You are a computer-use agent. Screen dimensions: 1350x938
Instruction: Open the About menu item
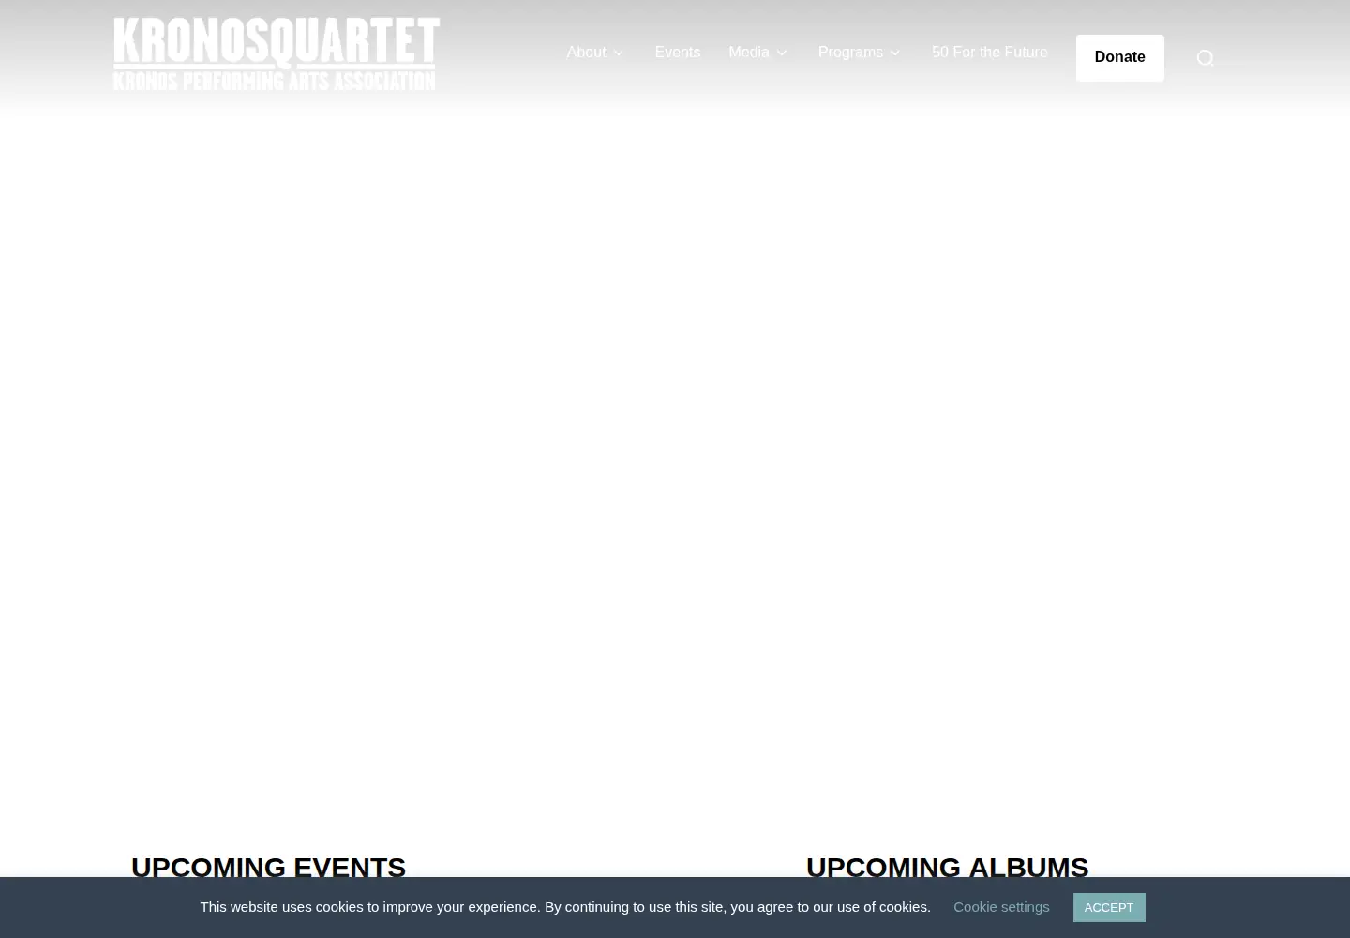pos(586,53)
